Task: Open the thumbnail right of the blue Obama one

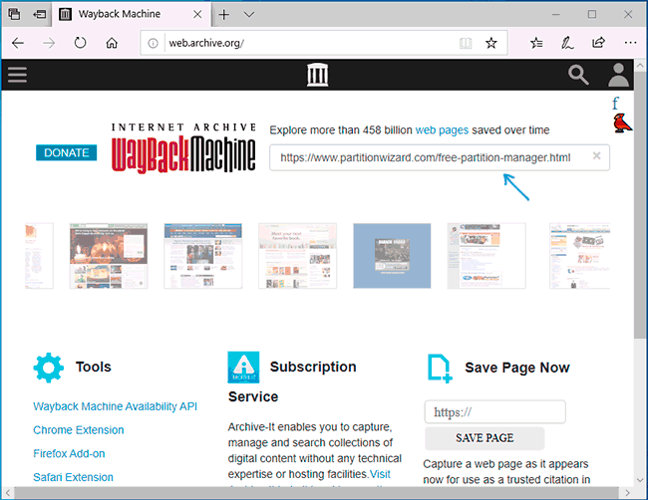Action: (x=486, y=256)
